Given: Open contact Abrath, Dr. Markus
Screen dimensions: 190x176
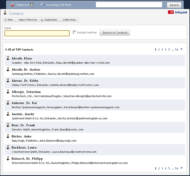Looking at the screenshot, I should pos(26,70).
